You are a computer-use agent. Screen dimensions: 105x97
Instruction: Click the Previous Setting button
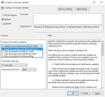click(65, 9)
